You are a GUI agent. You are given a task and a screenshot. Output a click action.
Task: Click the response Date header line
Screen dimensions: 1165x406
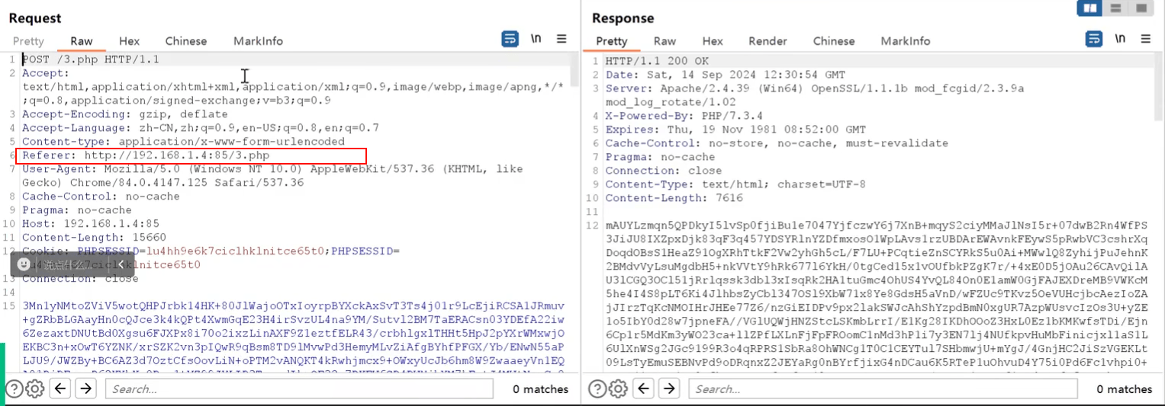pos(726,75)
